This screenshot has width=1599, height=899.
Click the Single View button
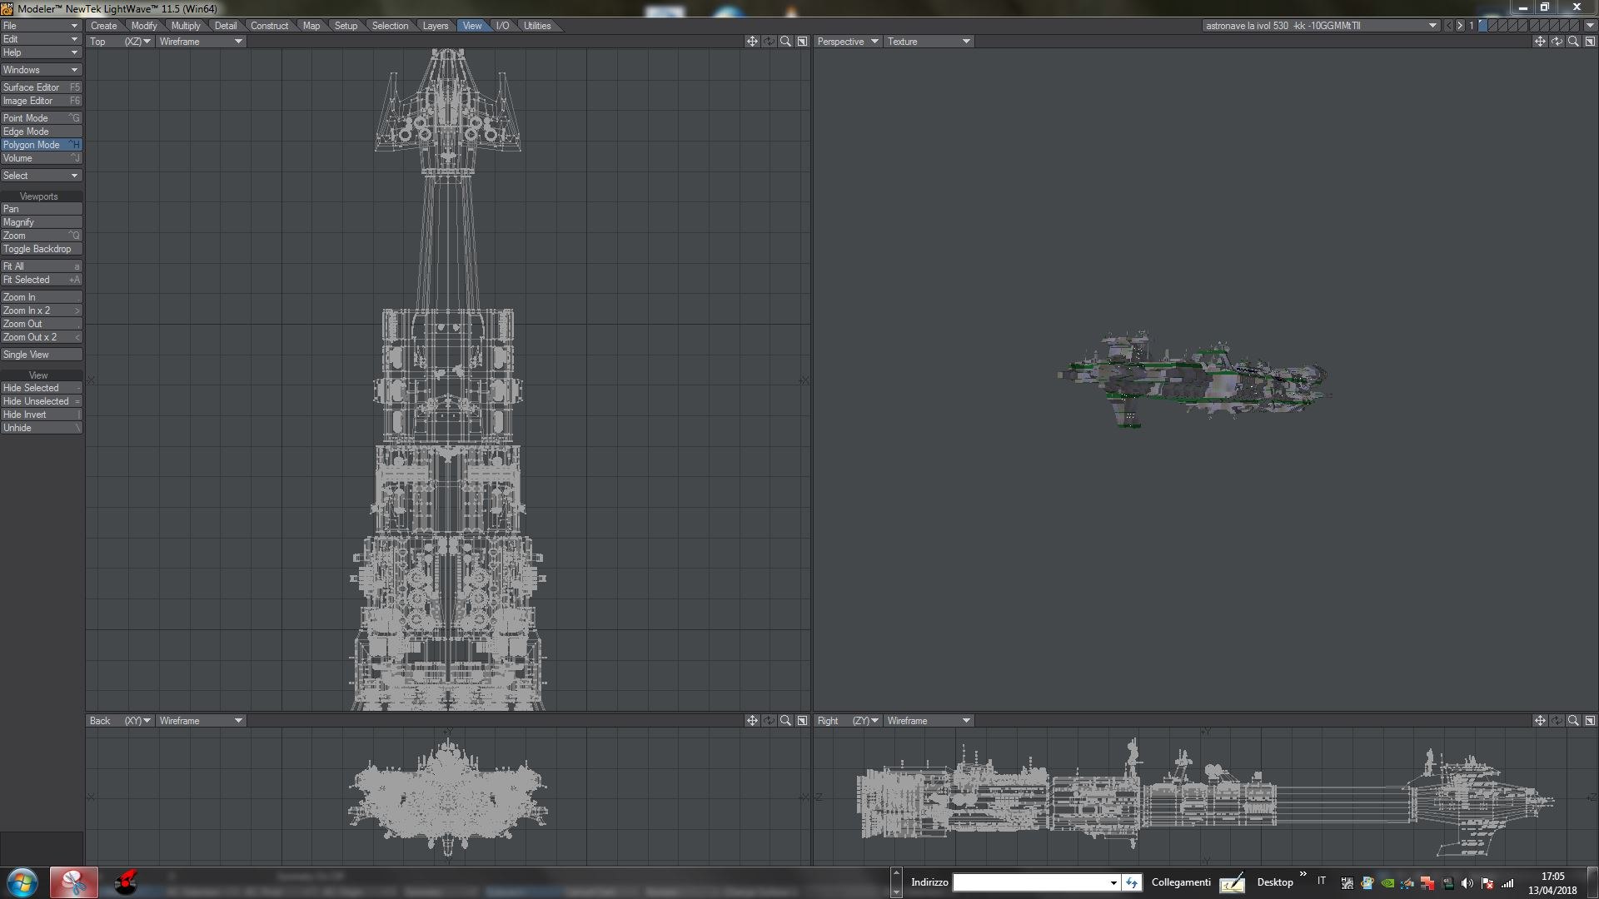pos(41,355)
